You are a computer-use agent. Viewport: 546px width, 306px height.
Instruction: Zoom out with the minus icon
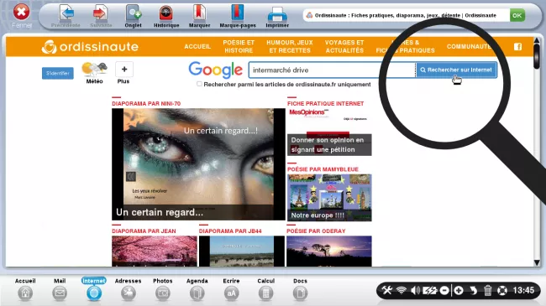pyautogui.click(x=444, y=290)
